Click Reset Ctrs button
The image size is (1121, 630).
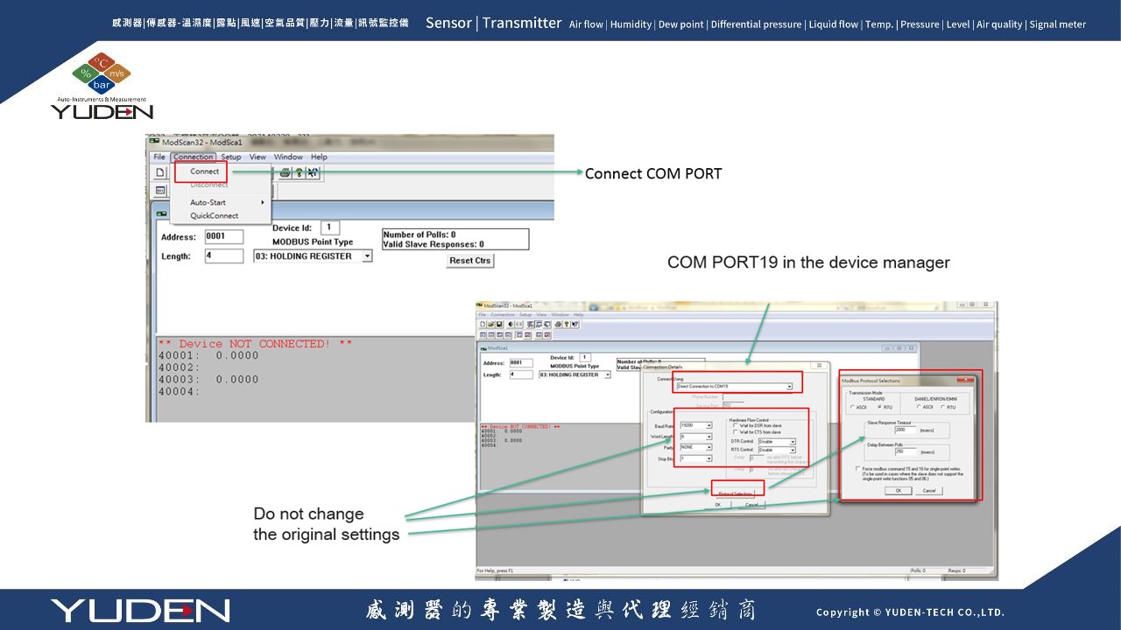point(470,261)
